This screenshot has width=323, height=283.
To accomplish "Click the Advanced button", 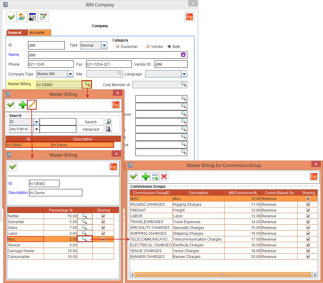I will point(90,129).
